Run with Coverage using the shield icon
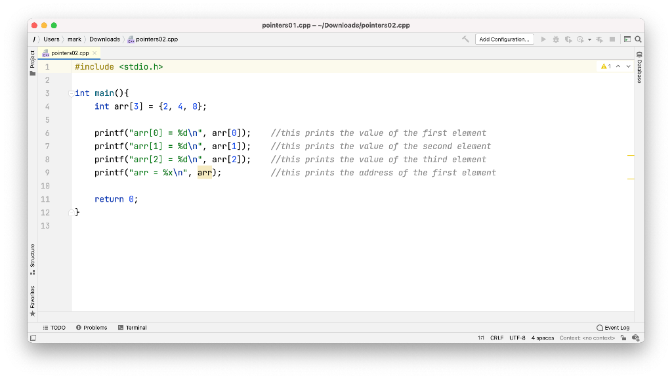 (569, 39)
